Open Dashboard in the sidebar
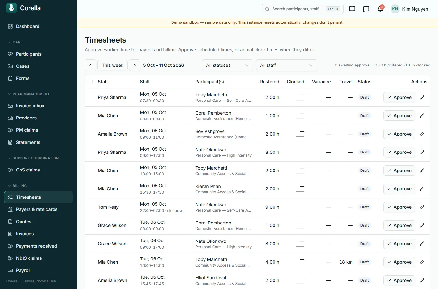The image size is (438, 289). [38, 26]
